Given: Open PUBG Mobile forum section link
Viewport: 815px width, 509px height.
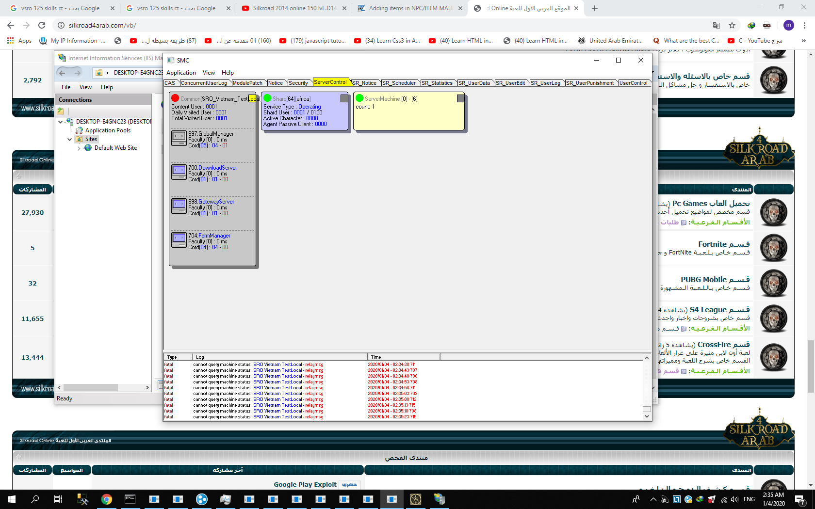Looking at the screenshot, I should 715,280.
